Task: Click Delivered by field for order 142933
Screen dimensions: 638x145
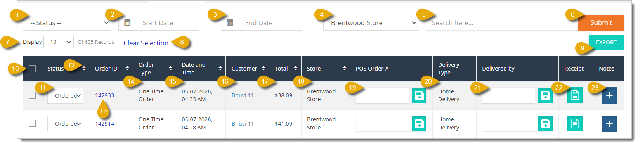Action: point(508,95)
